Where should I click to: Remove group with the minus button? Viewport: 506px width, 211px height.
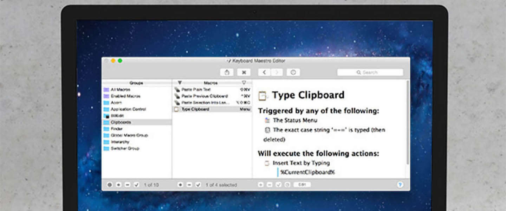[128, 185]
